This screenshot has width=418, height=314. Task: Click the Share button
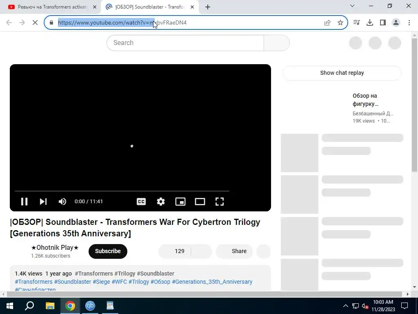pos(234,251)
